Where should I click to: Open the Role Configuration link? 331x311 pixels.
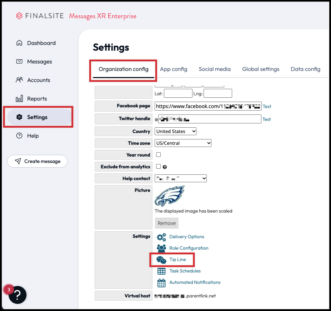[189, 248]
